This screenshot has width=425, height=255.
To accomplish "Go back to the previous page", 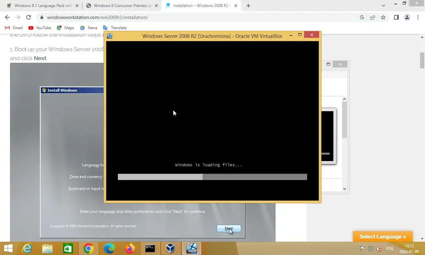I will 7,17.
